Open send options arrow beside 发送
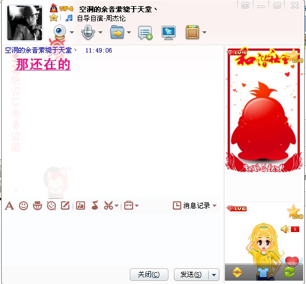306x284 pixels. (214, 275)
